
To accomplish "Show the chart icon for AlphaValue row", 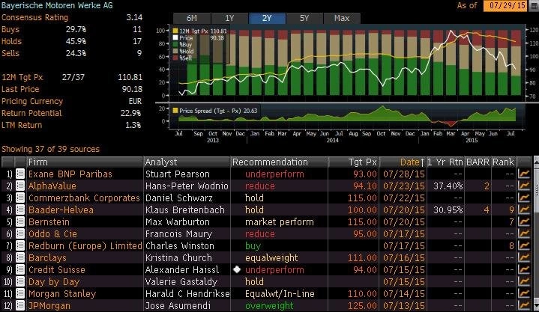I will [524, 186].
